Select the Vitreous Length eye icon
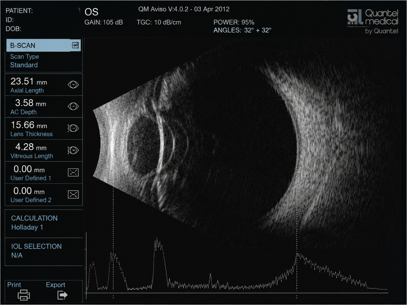Screen dimensions: 407x305 coord(73,150)
